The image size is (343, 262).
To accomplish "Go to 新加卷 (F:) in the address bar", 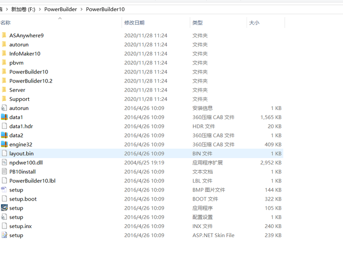I will [23, 9].
